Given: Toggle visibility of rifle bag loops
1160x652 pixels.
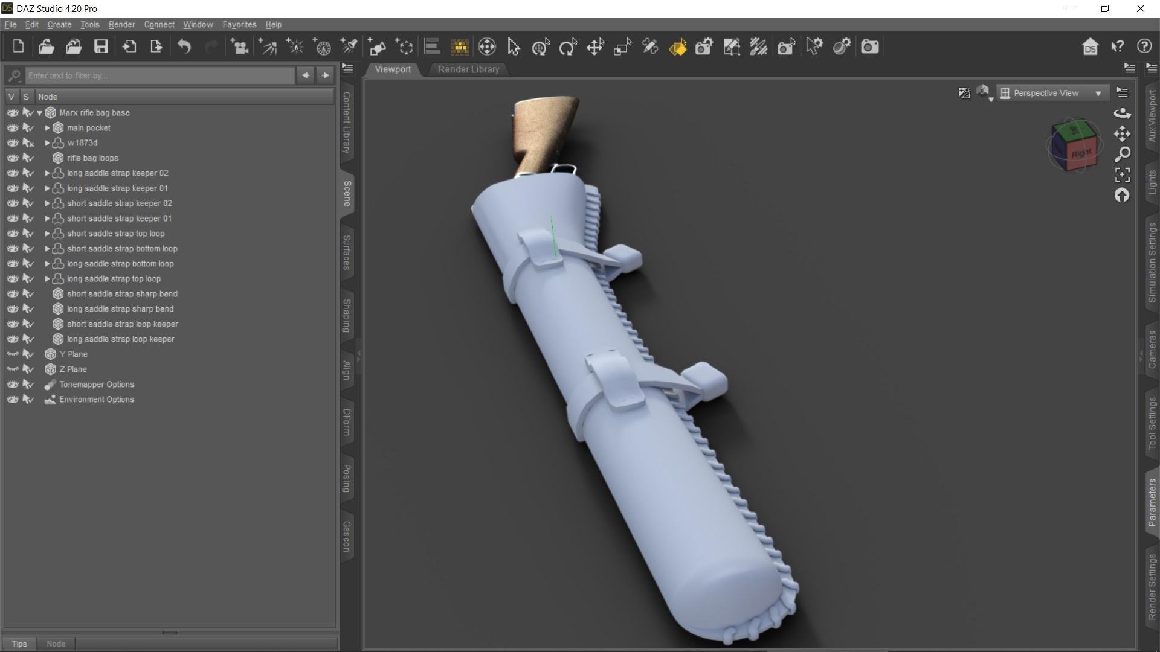Looking at the screenshot, I should [12, 158].
